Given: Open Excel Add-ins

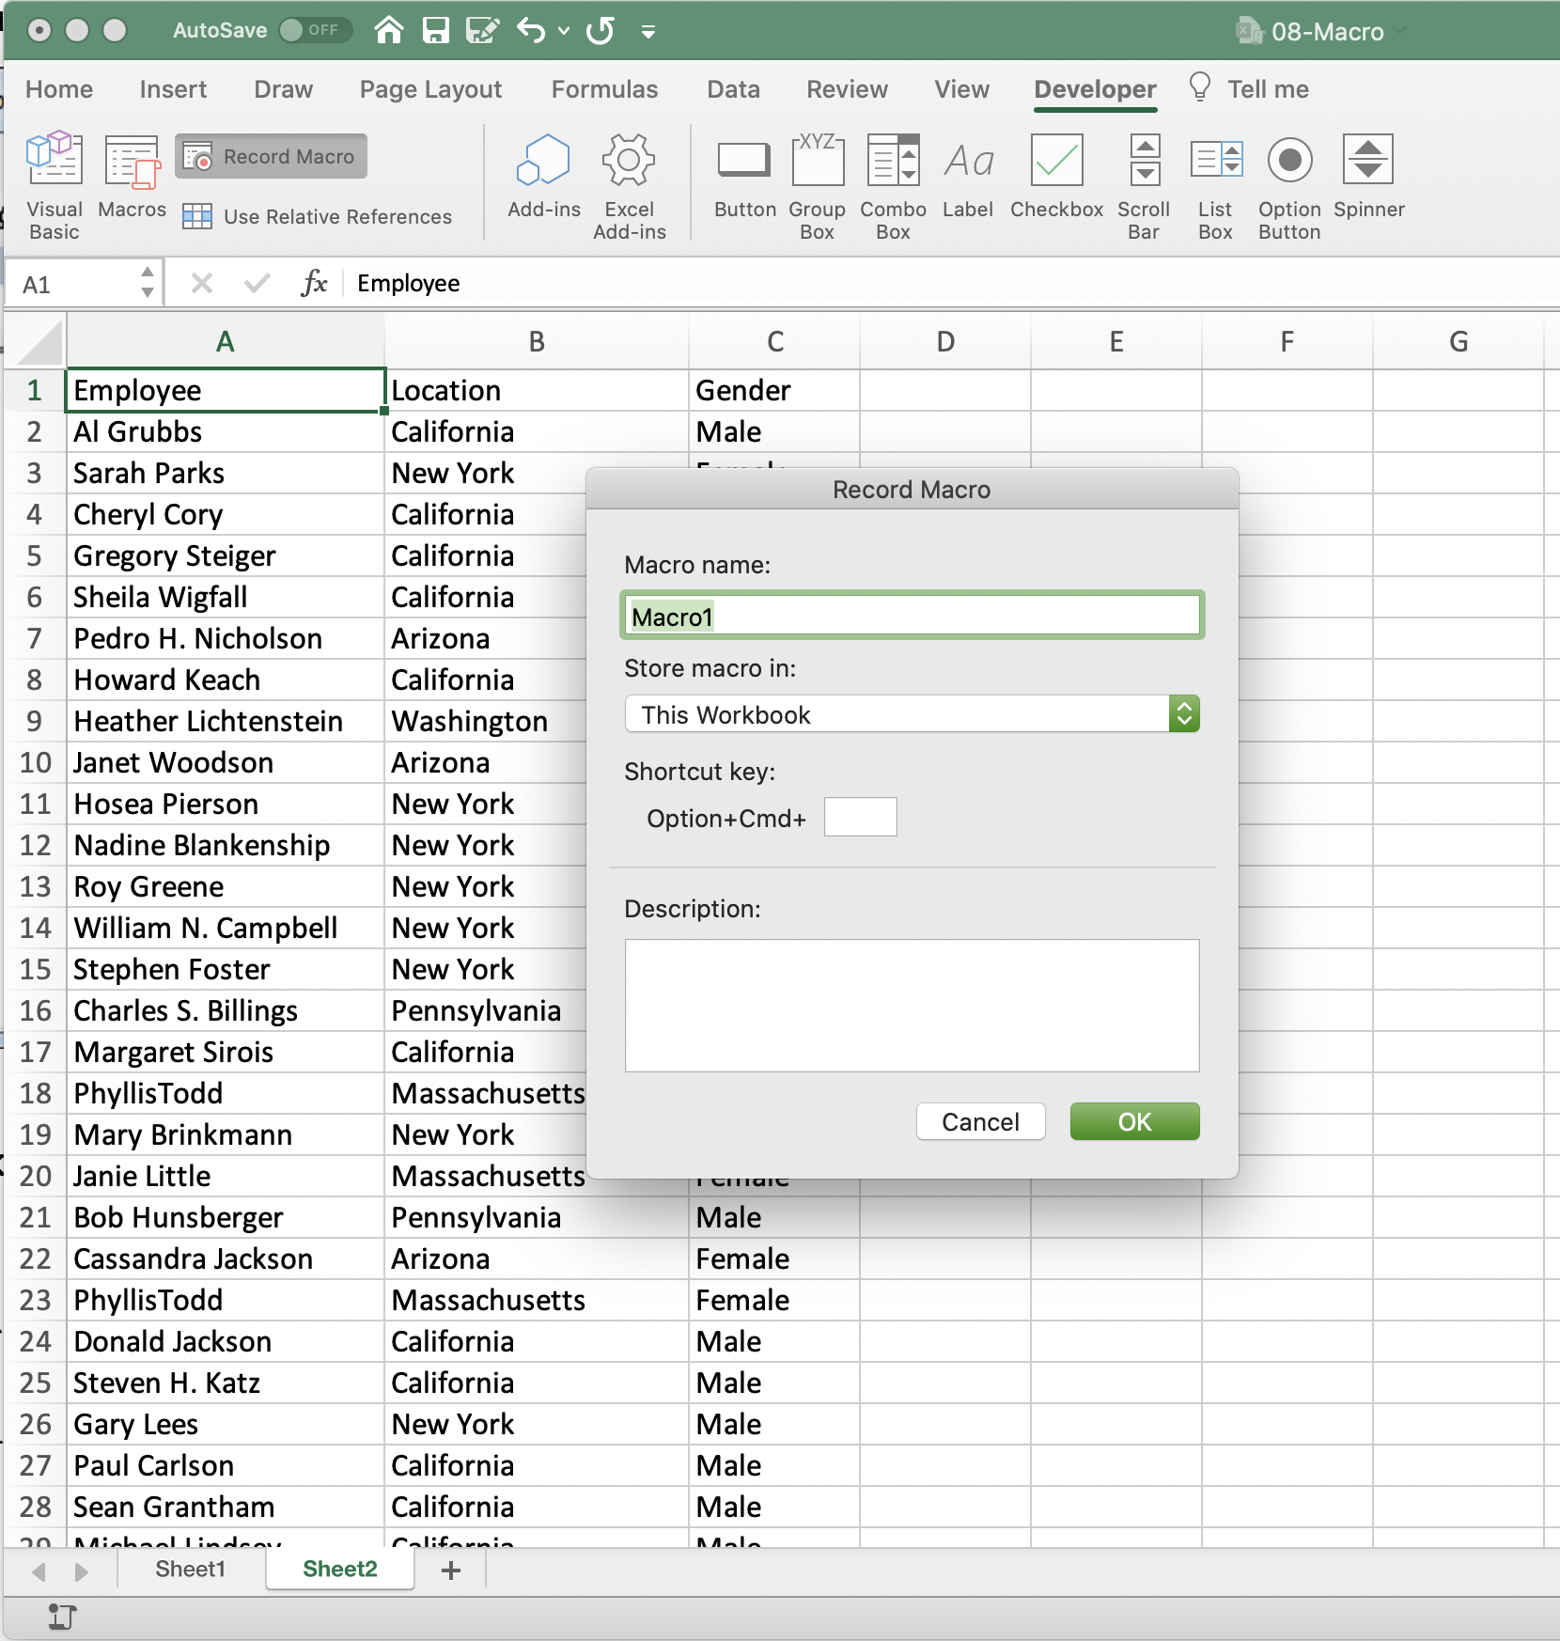Looking at the screenshot, I should (x=629, y=186).
